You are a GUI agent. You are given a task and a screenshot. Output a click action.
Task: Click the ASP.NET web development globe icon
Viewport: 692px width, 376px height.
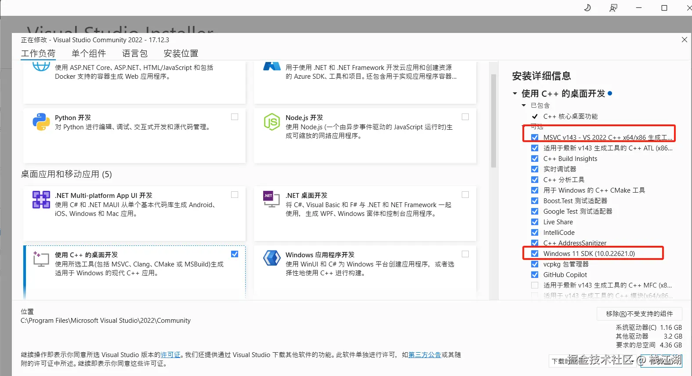tap(41, 66)
